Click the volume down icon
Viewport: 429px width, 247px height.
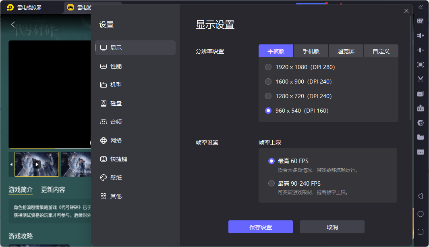pyautogui.click(x=420, y=50)
